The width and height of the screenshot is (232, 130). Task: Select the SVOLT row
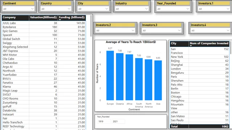point(44,95)
